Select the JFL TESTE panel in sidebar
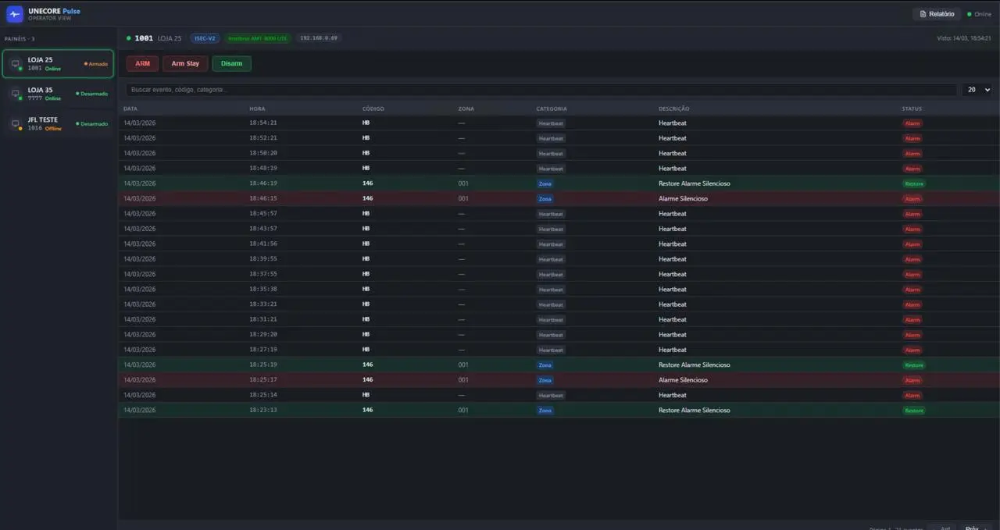The width and height of the screenshot is (1000, 530). coord(59,124)
